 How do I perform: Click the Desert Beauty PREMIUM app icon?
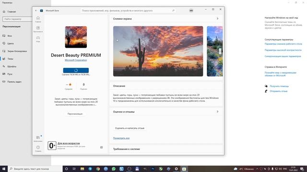[x=76, y=37]
